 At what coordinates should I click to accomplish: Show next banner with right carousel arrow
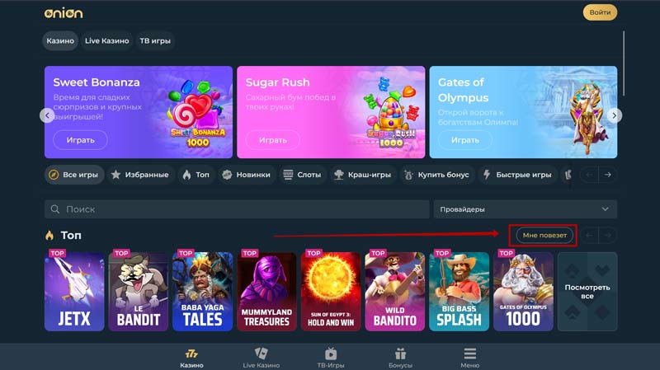pos(614,115)
